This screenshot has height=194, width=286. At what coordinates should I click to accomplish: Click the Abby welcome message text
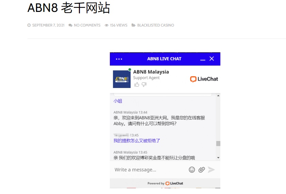tap(159, 121)
